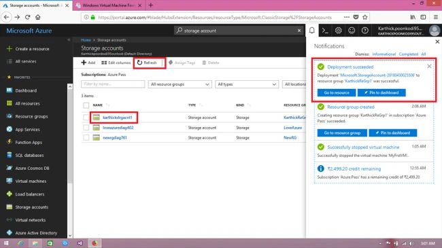
Task: Open All resource groups dropdown
Action: 180,84
